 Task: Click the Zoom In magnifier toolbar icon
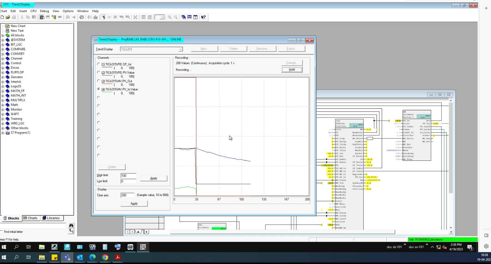(170, 17)
